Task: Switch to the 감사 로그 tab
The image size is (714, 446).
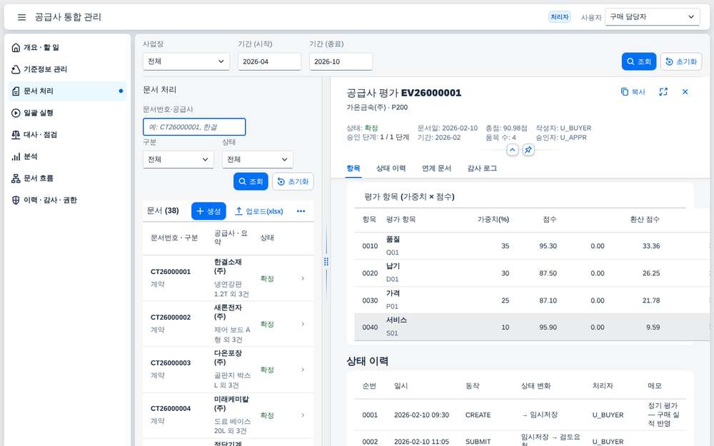Action: pyautogui.click(x=482, y=168)
